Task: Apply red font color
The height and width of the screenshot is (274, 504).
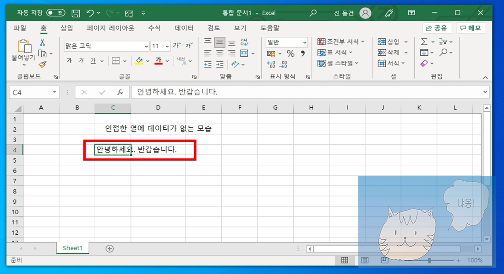Action: point(159,61)
